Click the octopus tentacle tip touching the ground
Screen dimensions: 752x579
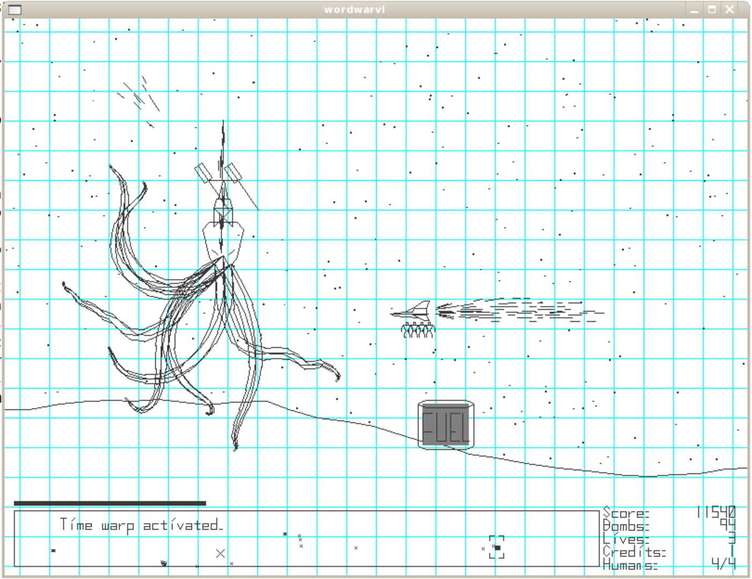tap(209, 411)
